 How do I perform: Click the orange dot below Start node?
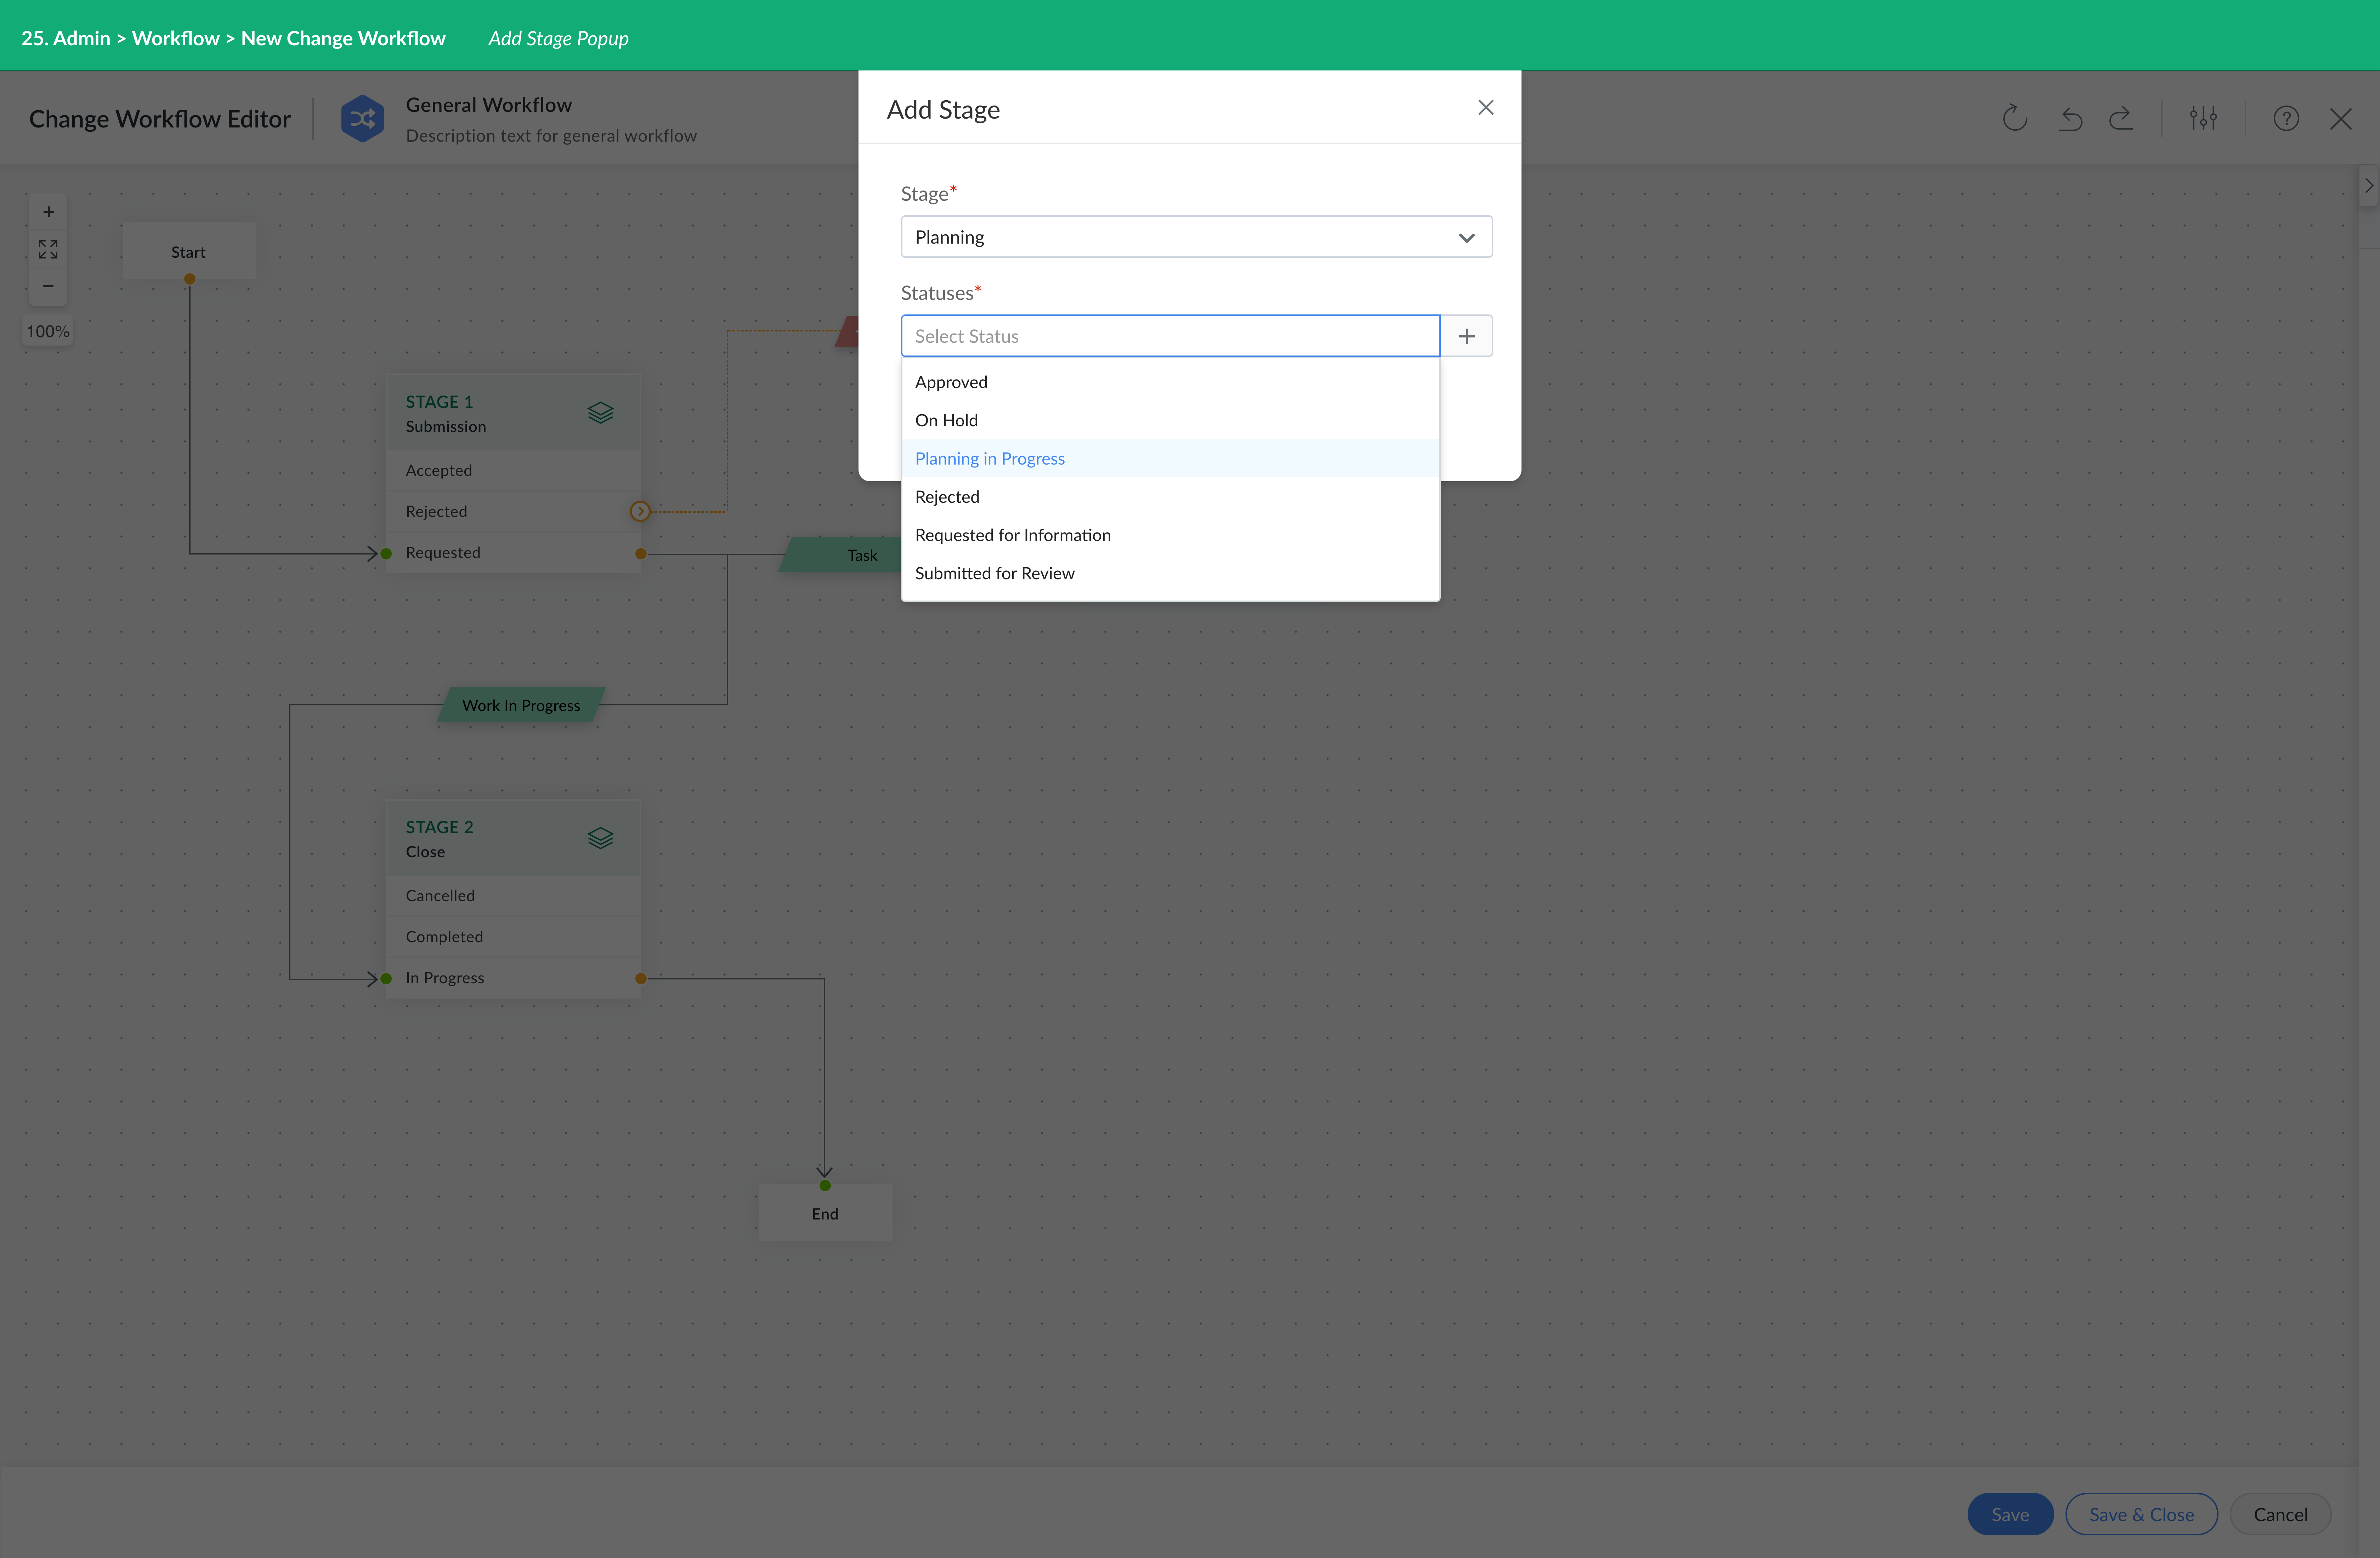[x=189, y=279]
